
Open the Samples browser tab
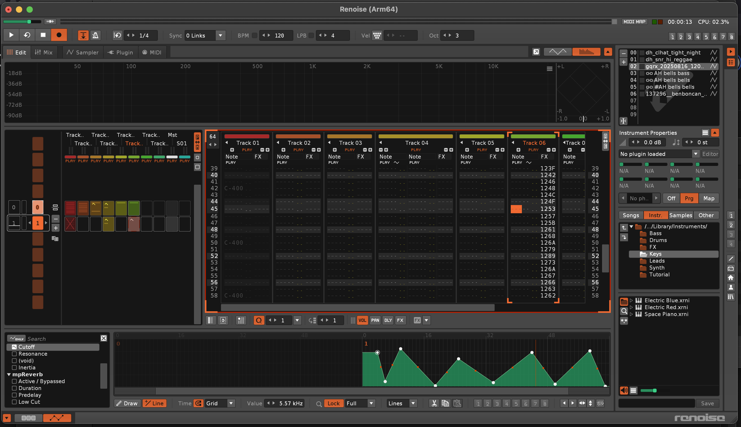pyautogui.click(x=680, y=215)
